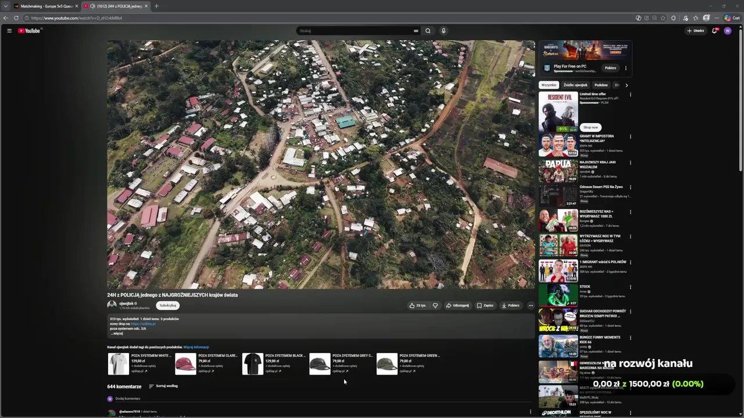Click the Udostępnij share button

point(457,305)
